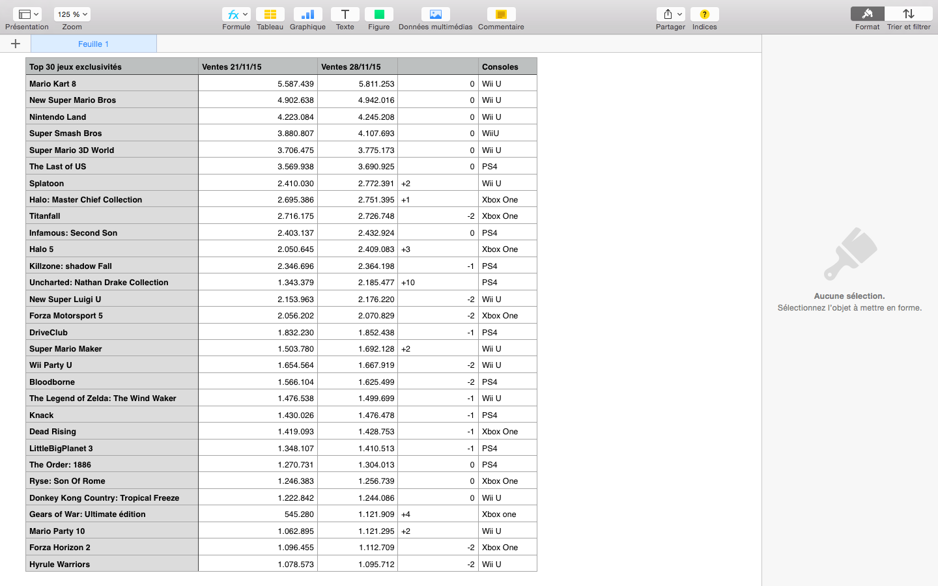The image size is (938, 586).
Task: Select The Order: 1886 cell
Action: [x=112, y=465]
